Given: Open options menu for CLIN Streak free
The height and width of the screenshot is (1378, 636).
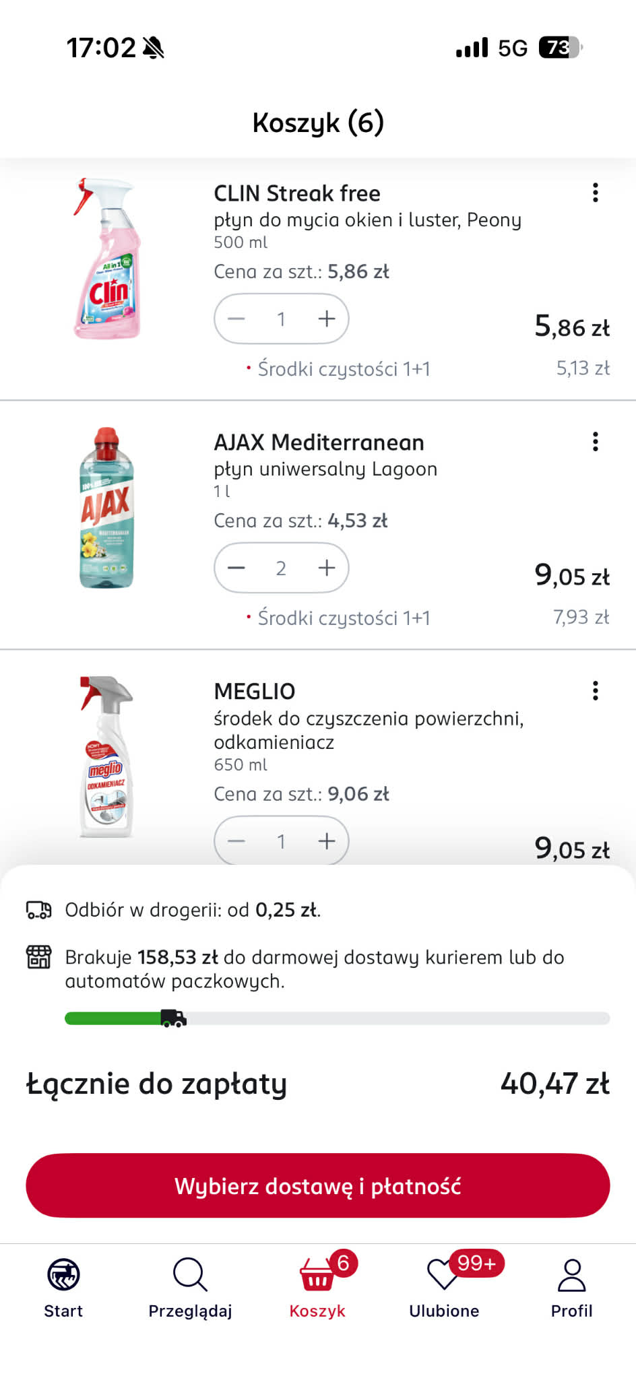Looking at the screenshot, I should [x=595, y=193].
